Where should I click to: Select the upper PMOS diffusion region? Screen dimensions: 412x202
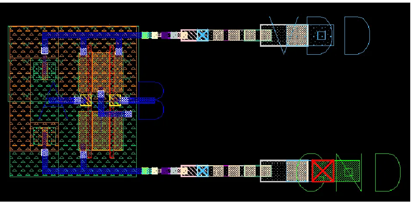[101, 72]
